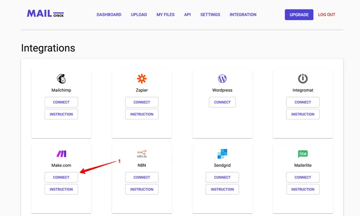The height and width of the screenshot is (216, 360).
Task: Open Integromat instruction
Action: click(303, 114)
